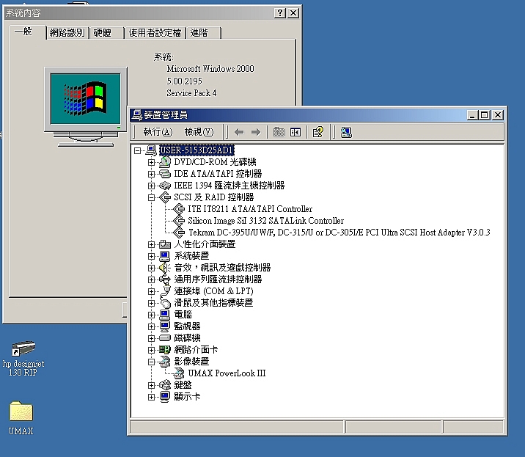
Task: Click the help ? button in 系統內容
Action: (x=280, y=13)
